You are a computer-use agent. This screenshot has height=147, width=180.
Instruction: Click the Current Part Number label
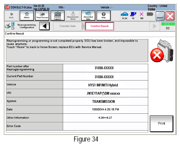[x=20, y=76]
